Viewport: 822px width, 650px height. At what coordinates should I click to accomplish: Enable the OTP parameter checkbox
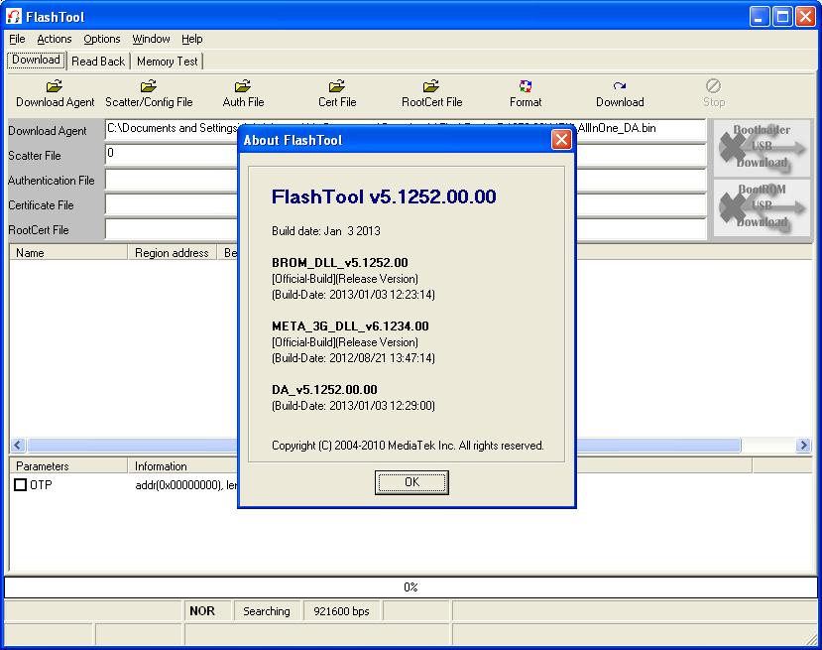coord(21,484)
